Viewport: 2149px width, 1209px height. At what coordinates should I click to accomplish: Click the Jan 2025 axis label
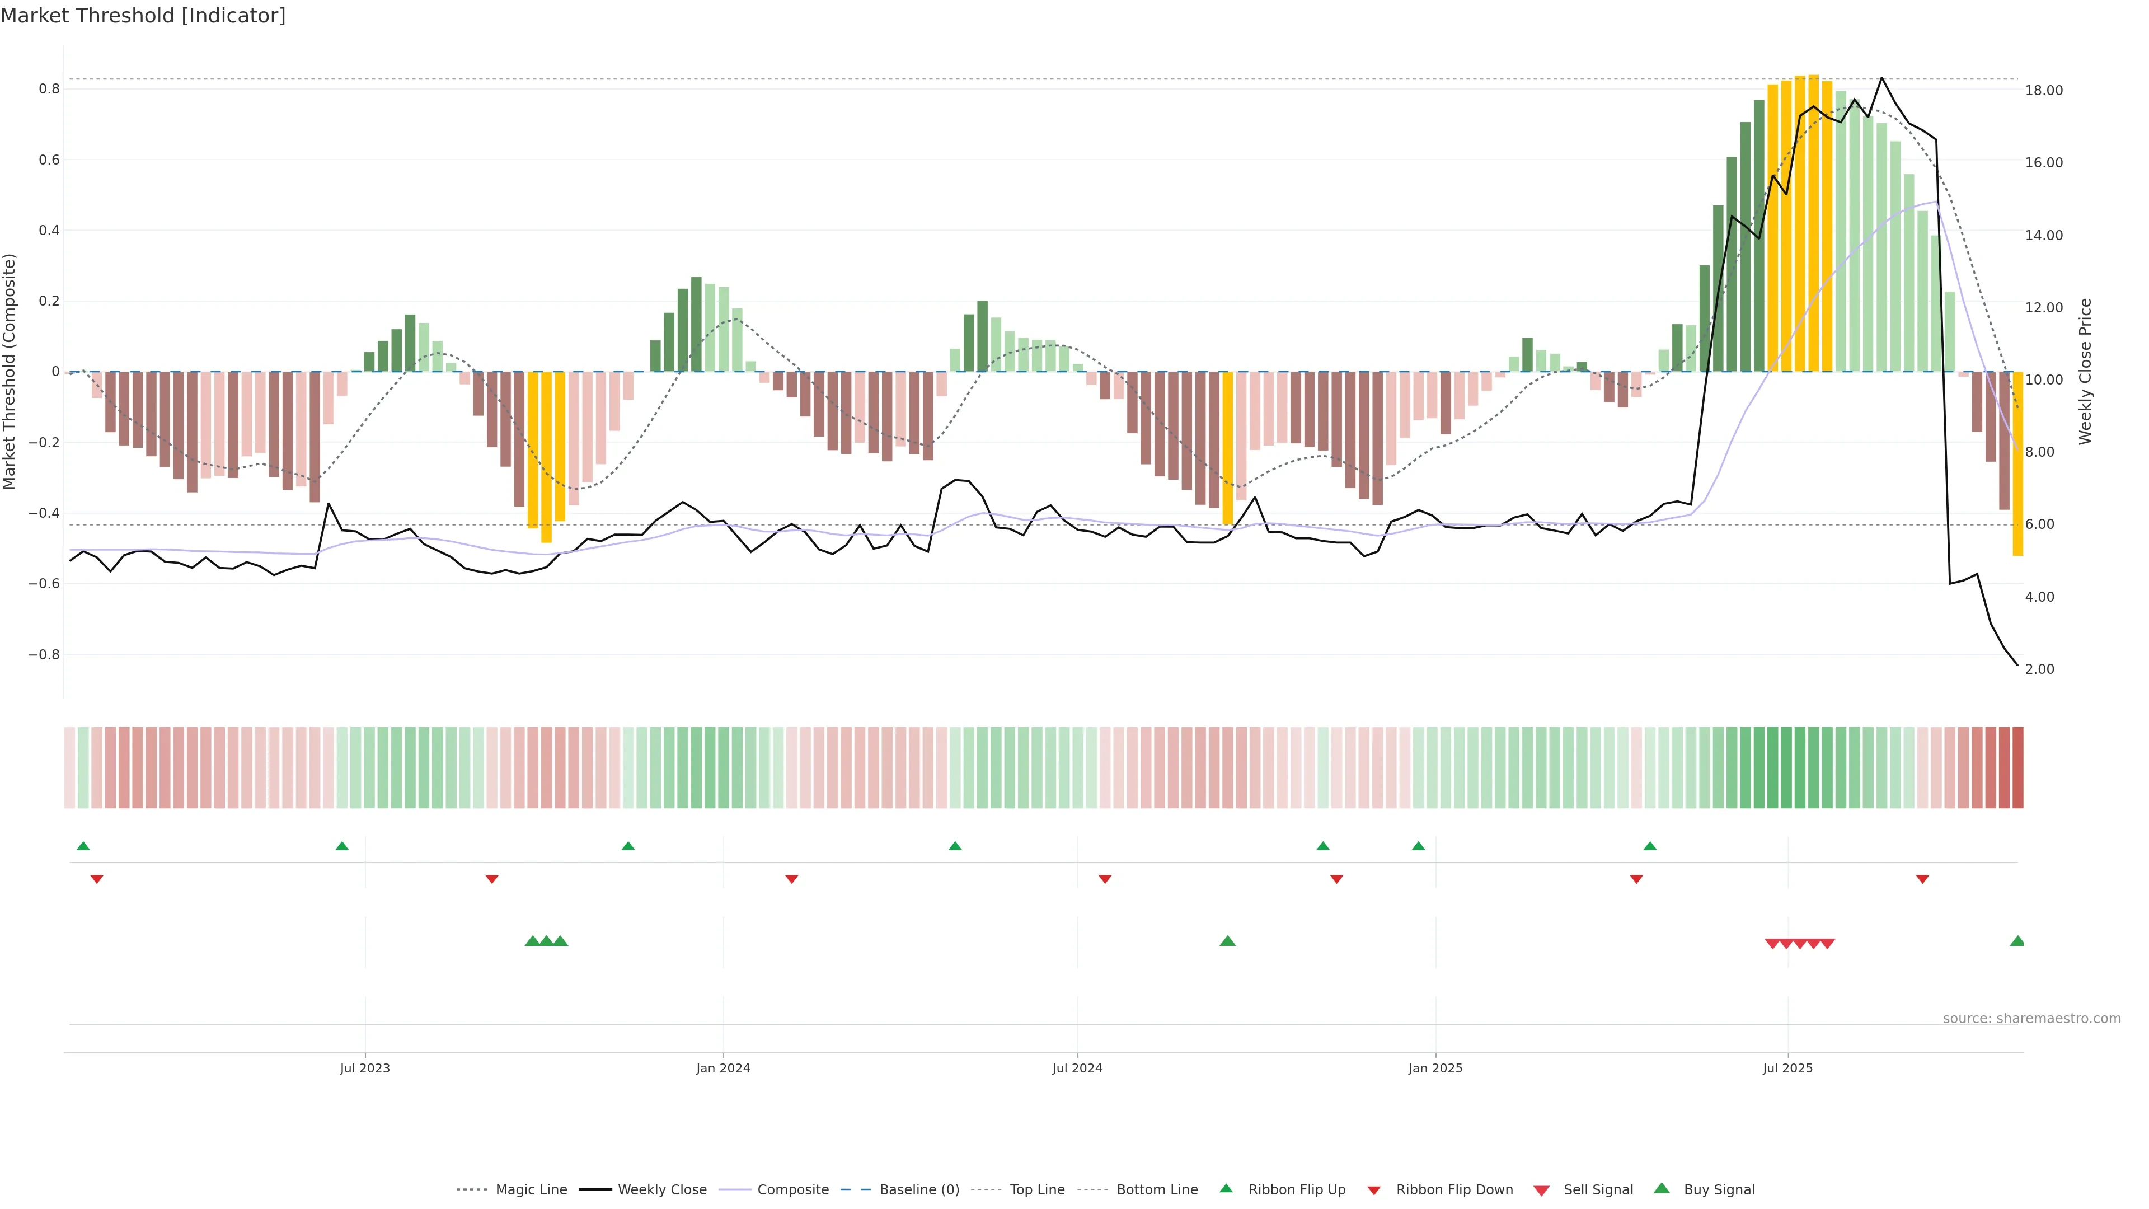point(1435,1068)
